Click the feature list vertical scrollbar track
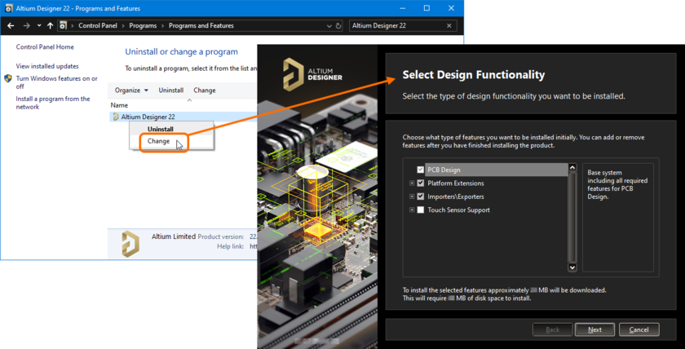The height and width of the screenshot is (349, 685). [572, 217]
